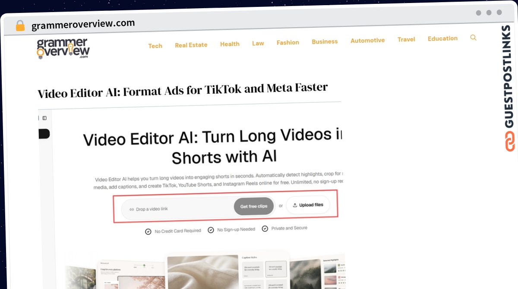Open the Automotive menu item
Image resolution: width=518 pixels, height=289 pixels.
pos(367,40)
